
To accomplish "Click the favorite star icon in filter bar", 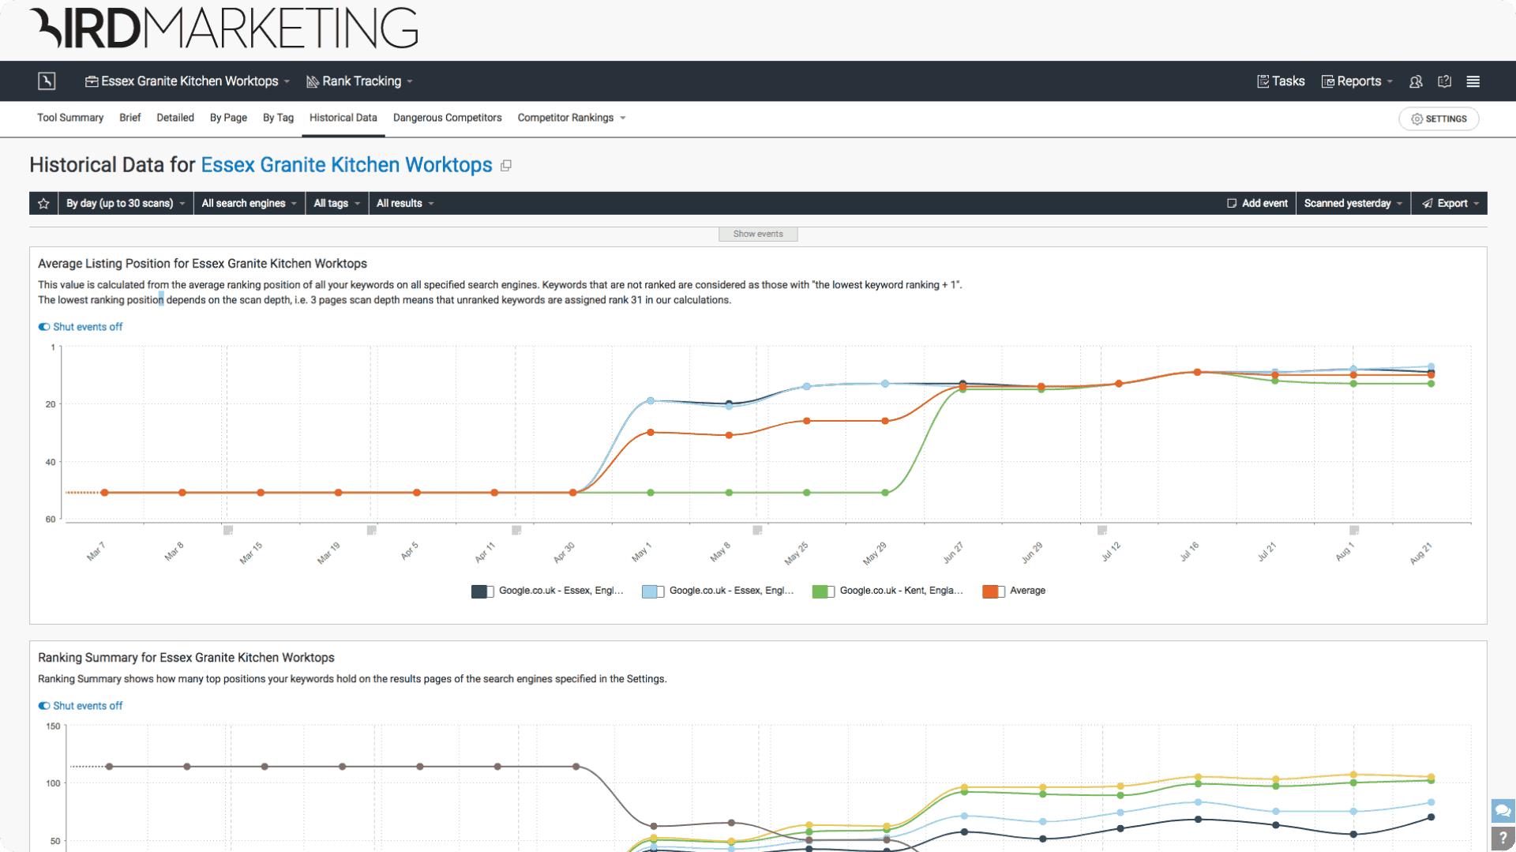I will (x=43, y=204).
